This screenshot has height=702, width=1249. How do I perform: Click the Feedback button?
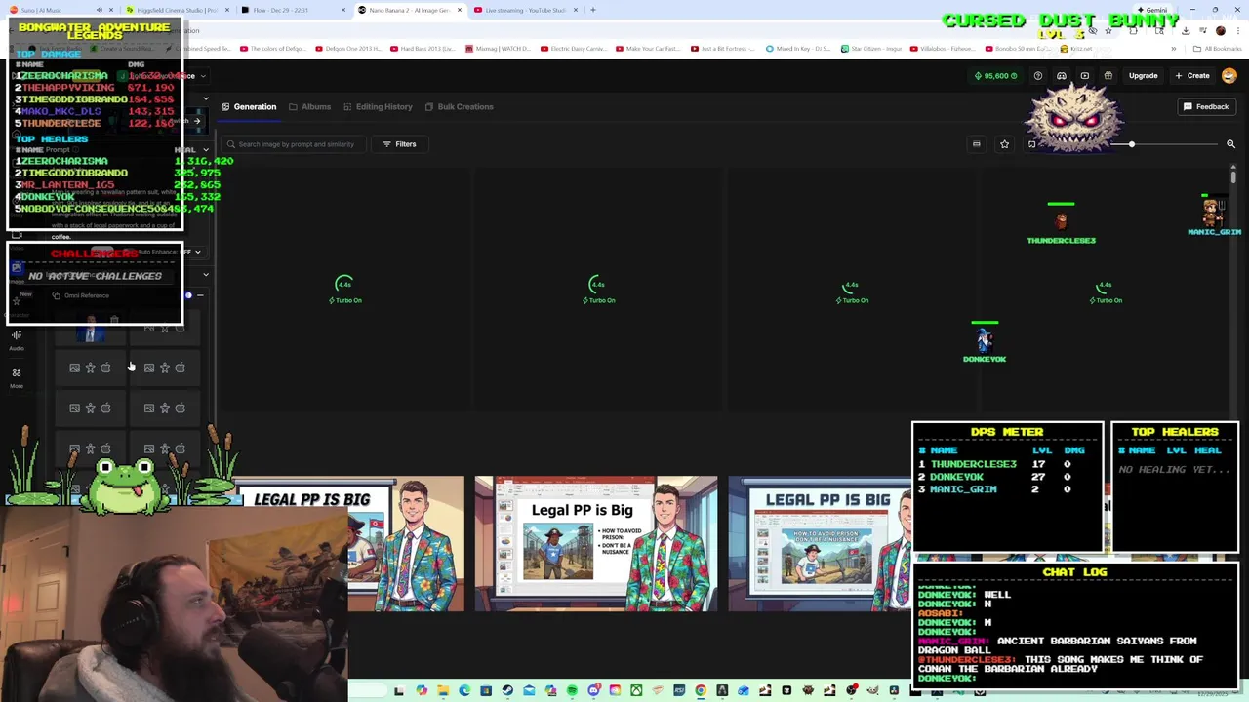1206,106
